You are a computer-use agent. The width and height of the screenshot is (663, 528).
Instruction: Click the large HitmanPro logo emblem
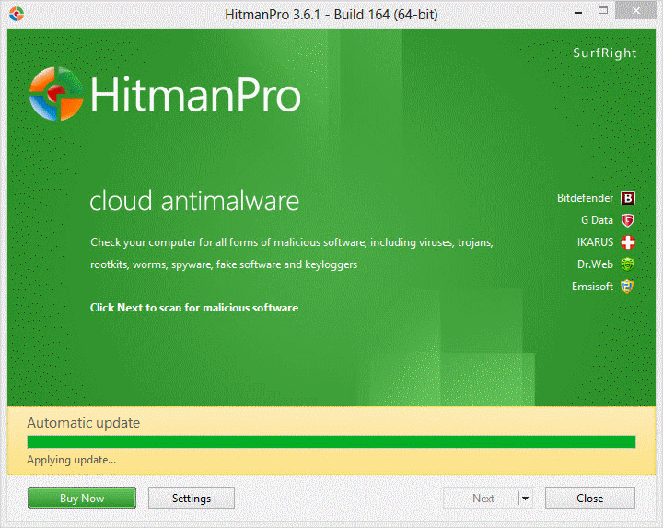(57, 93)
